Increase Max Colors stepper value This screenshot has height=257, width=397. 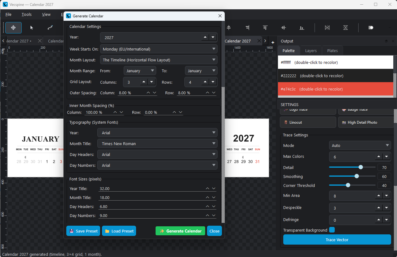coord(379,157)
